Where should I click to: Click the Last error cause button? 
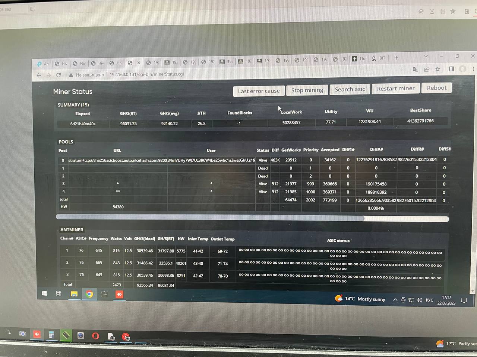[x=259, y=91]
